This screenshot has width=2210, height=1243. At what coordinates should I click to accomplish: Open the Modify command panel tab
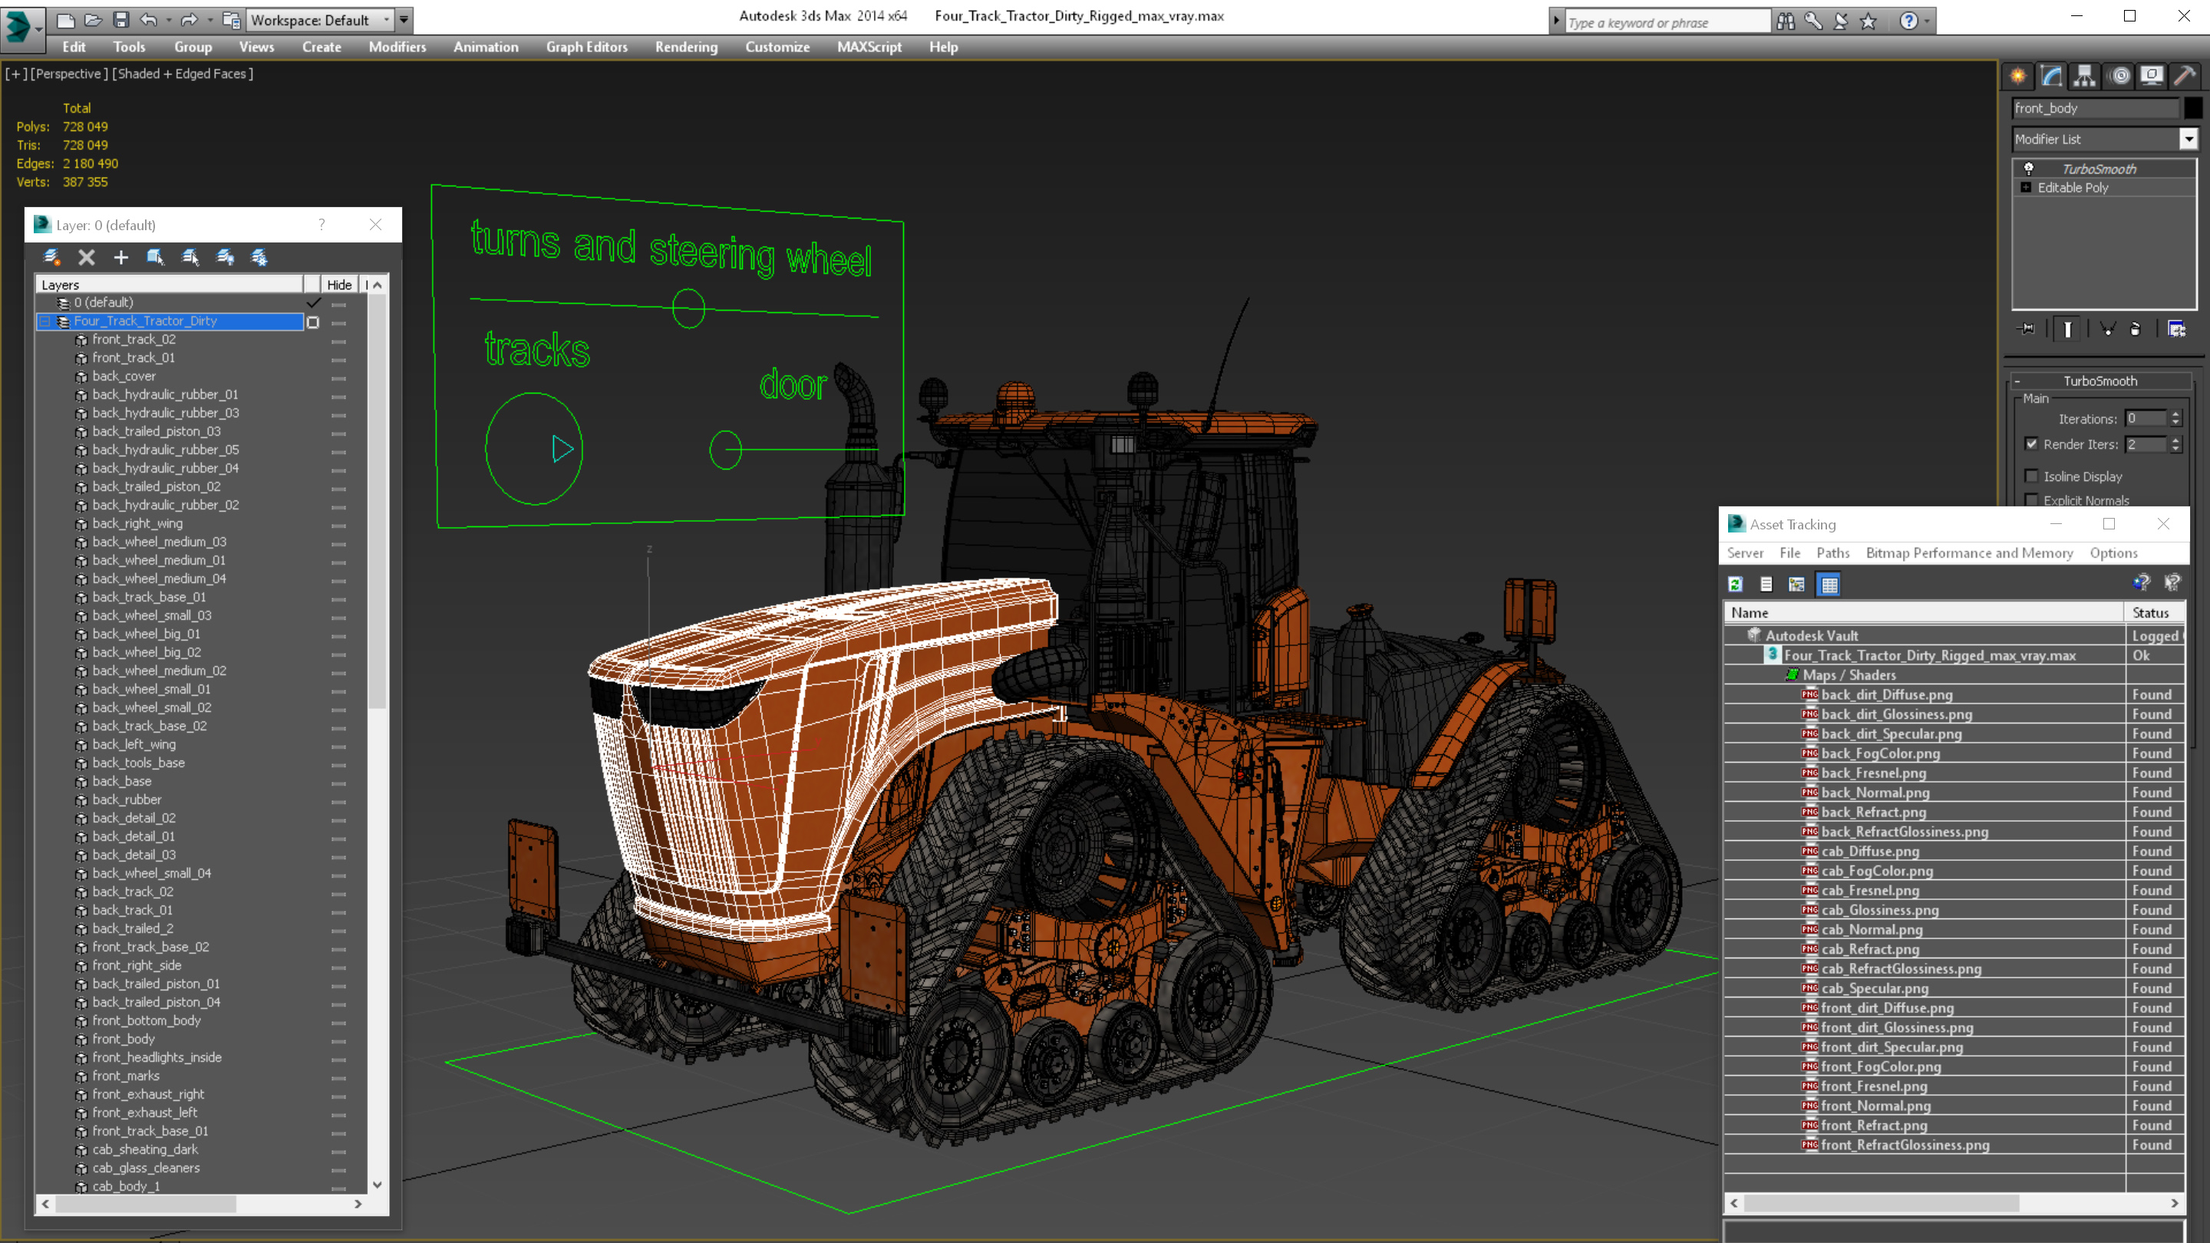[x=2051, y=77]
